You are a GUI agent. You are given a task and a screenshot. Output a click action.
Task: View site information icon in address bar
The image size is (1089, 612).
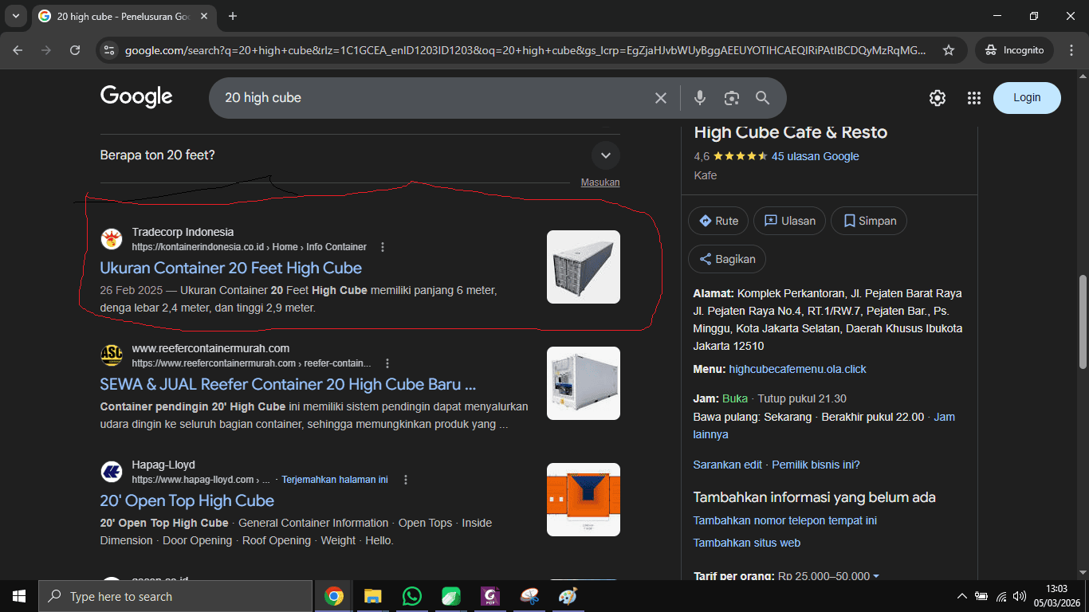click(x=109, y=50)
